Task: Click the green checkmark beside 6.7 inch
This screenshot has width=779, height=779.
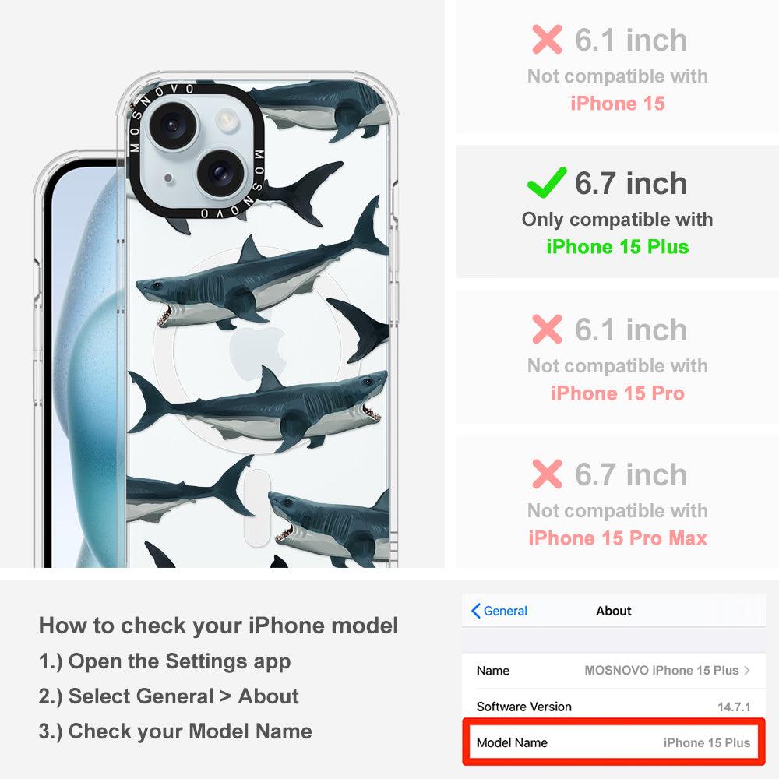Action: pyautogui.click(x=547, y=182)
